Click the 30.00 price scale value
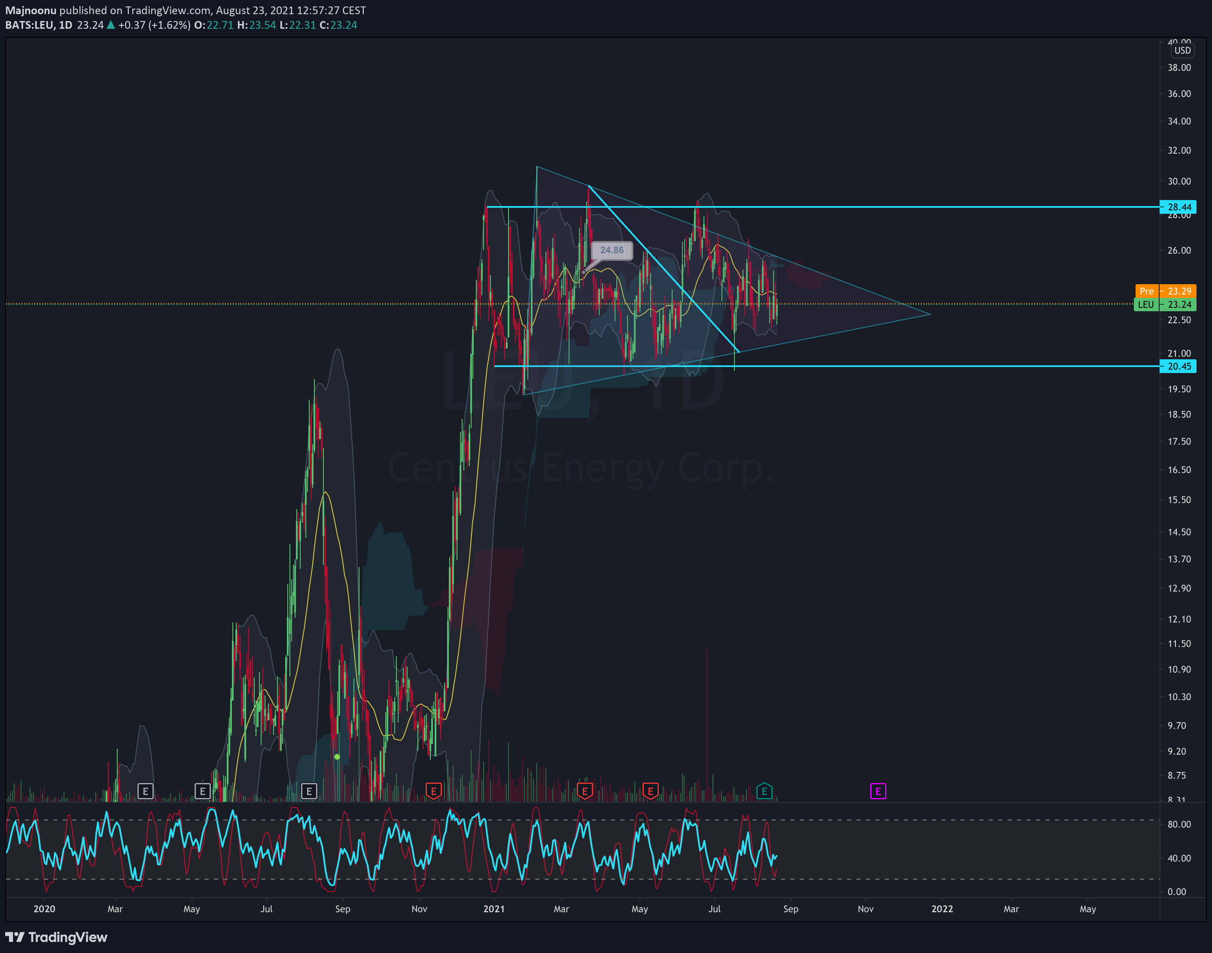The image size is (1212, 953). pyautogui.click(x=1179, y=181)
